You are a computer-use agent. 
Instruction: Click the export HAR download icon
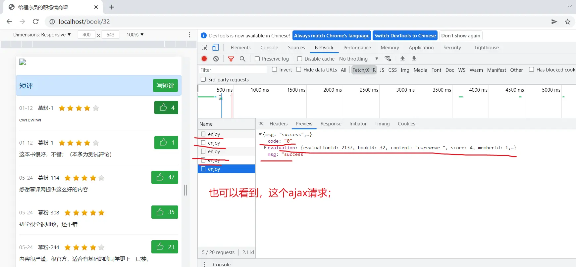[414, 59]
